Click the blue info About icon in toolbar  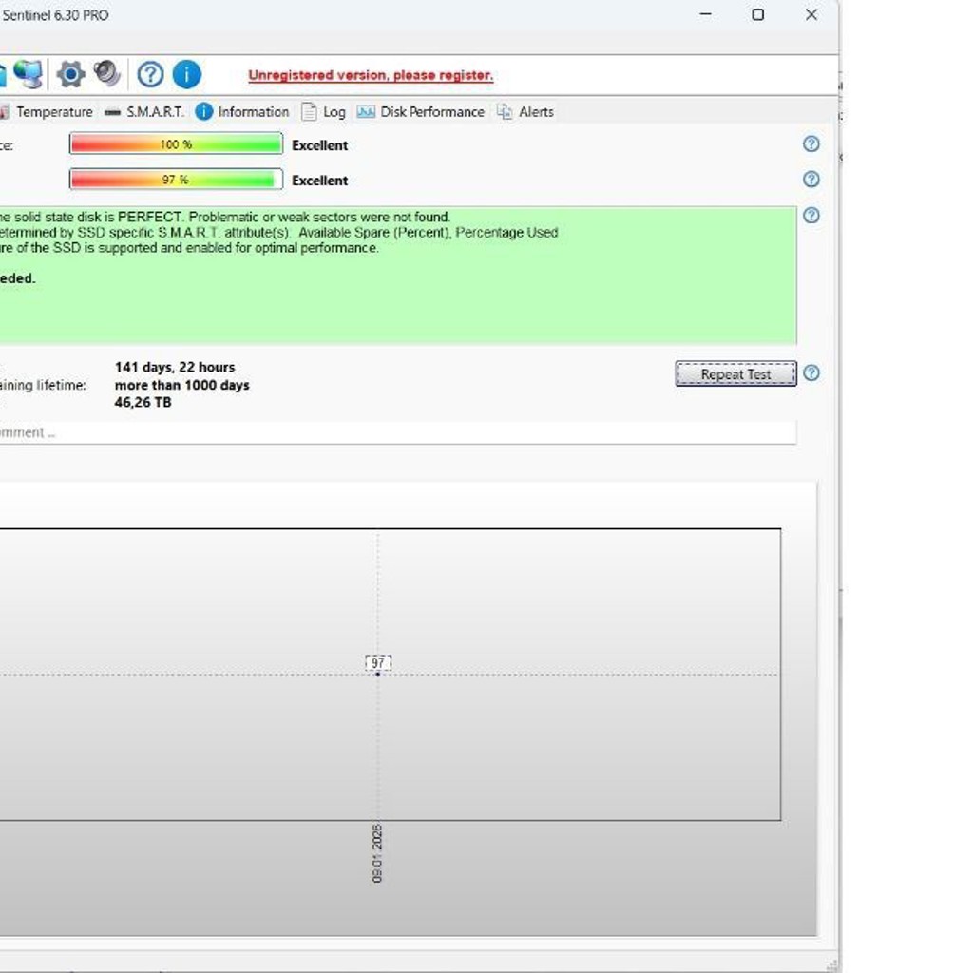187,74
